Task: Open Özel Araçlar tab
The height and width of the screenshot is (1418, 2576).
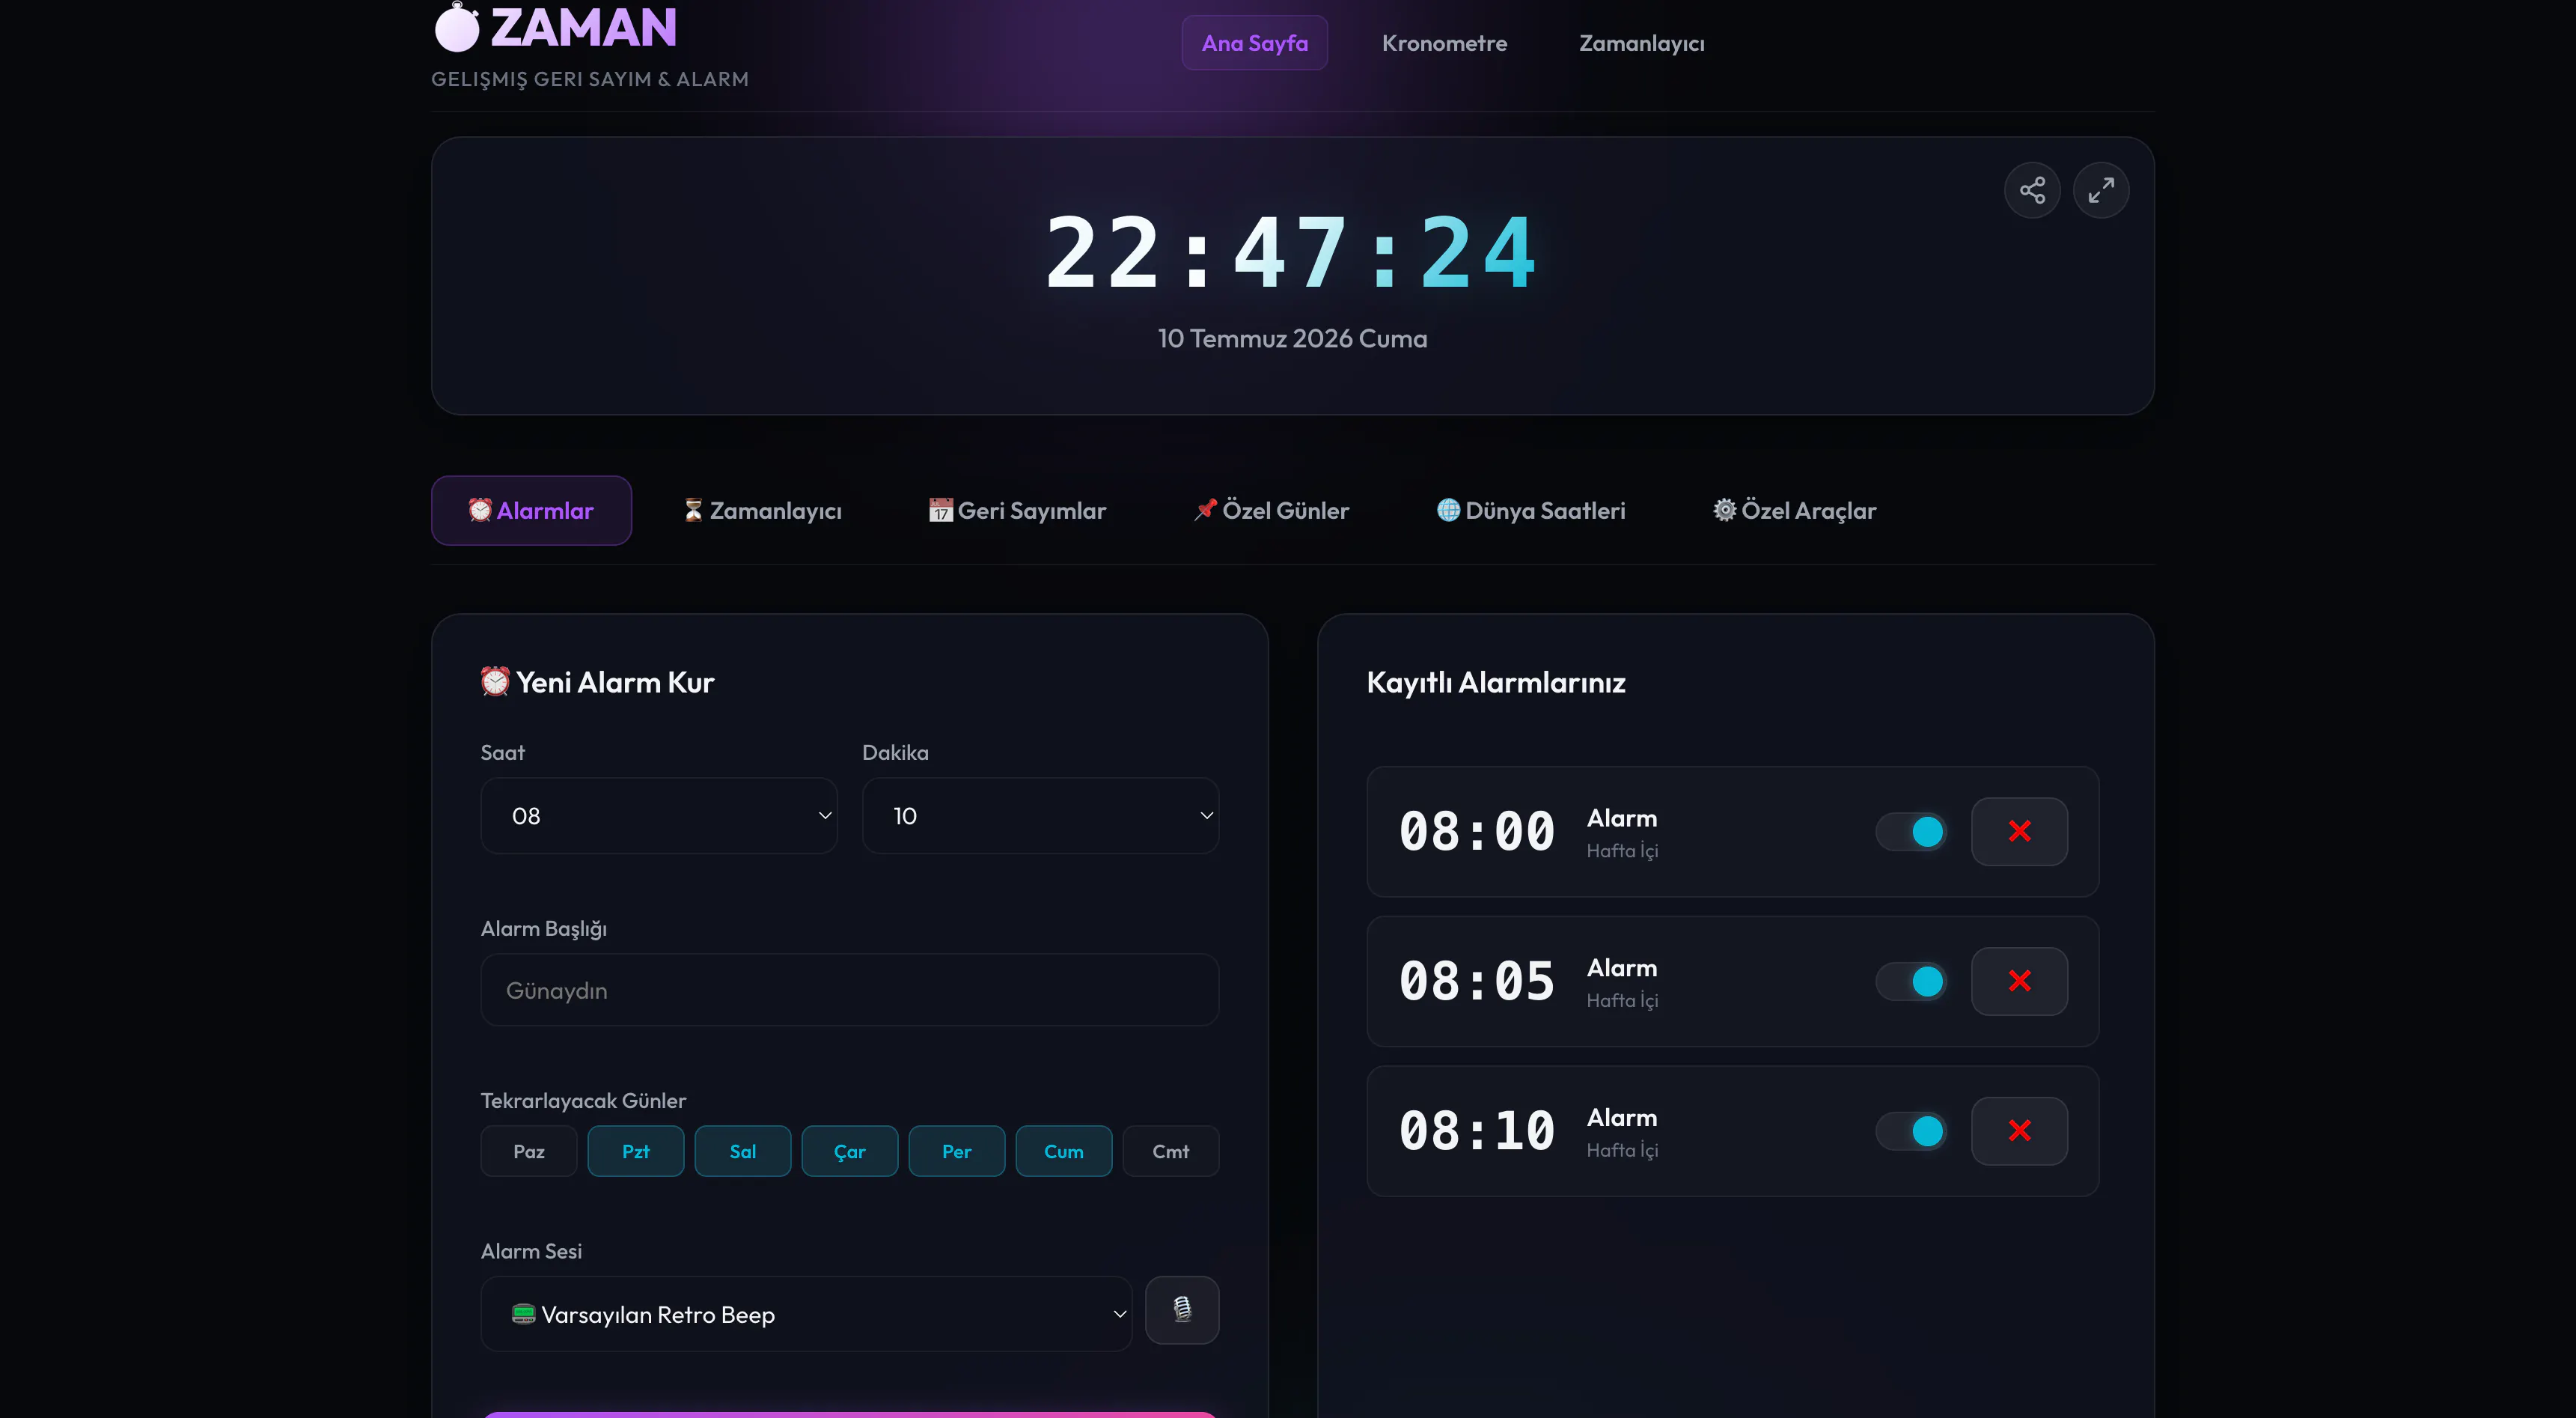Action: tap(1795, 511)
